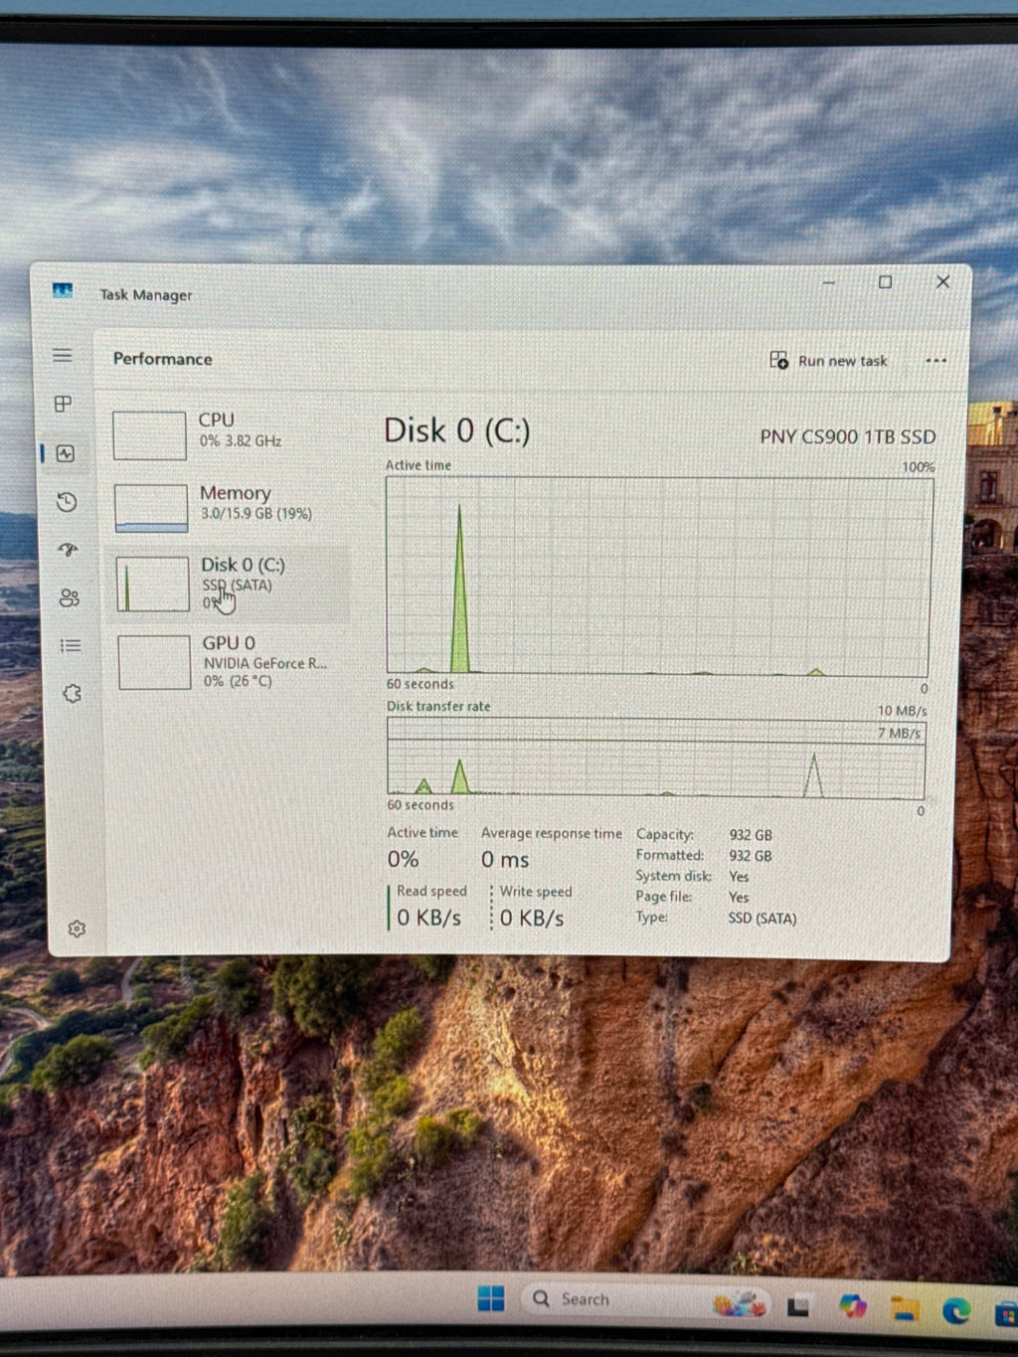
Task: Click the Performance page title
Action: pyautogui.click(x=163, y=359)
